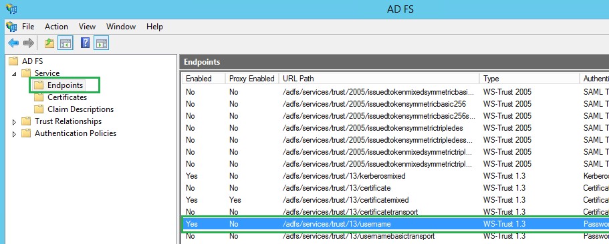This screenshot has width=609, height=244.
Task: Select the /adfs/services/trust/13/certificatemixed row
Action: point(396,200)
